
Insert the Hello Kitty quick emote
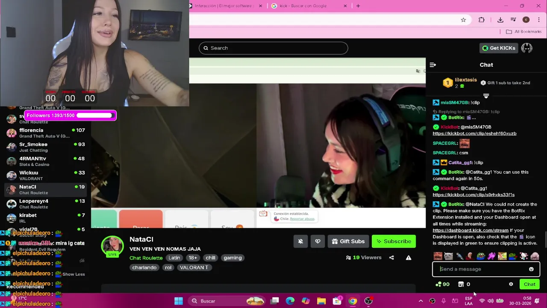[x=523, y=256]
